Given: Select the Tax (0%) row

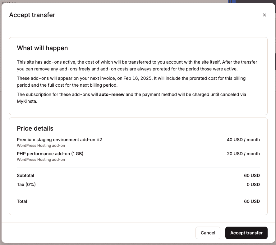Looking at the screenshot, I should [26, 185].
